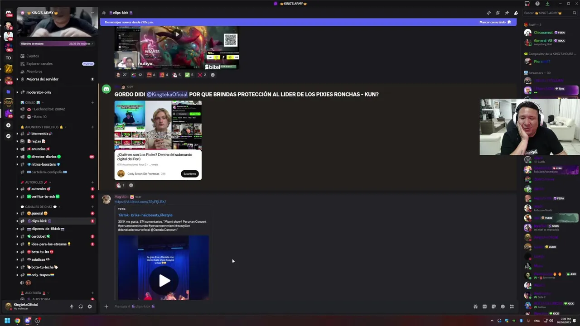Open the vt.tiktok.com link
Viewport: 580px width, 326px height.
[x=140, y=202]
